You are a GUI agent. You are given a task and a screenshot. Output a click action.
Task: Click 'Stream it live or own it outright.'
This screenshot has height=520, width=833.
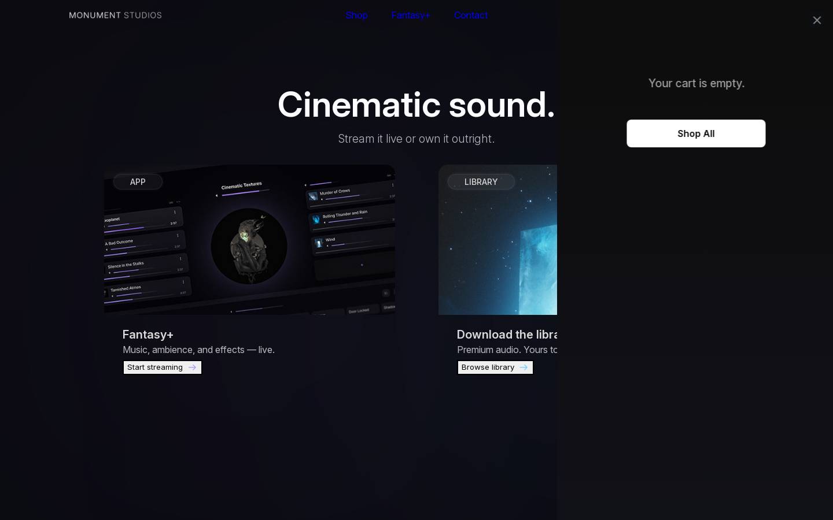[x=416, y=139]
